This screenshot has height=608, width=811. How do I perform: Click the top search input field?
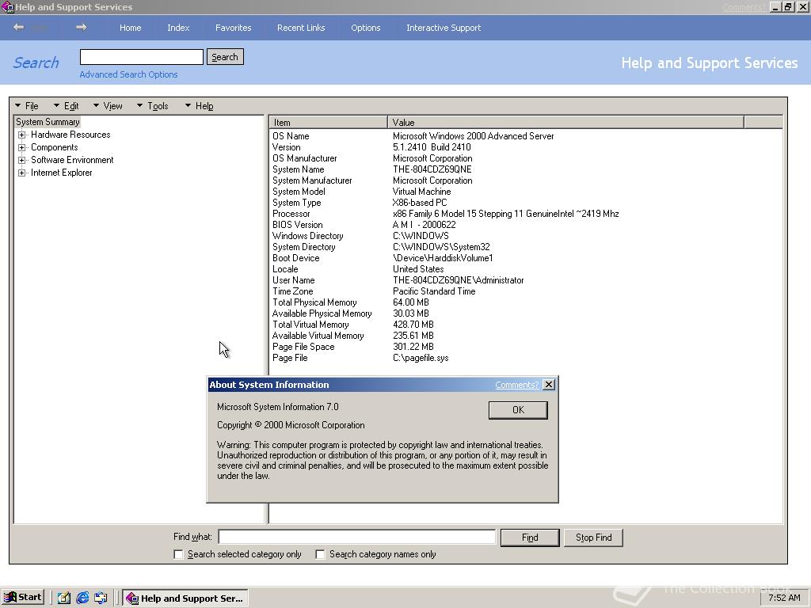pyautogui.click(x=142, y=57)
